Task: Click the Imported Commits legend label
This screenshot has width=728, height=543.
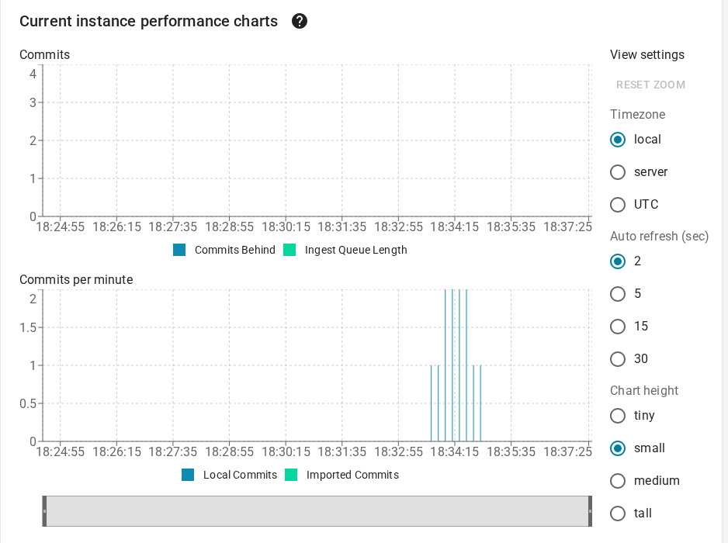Action: pos(352,475)
